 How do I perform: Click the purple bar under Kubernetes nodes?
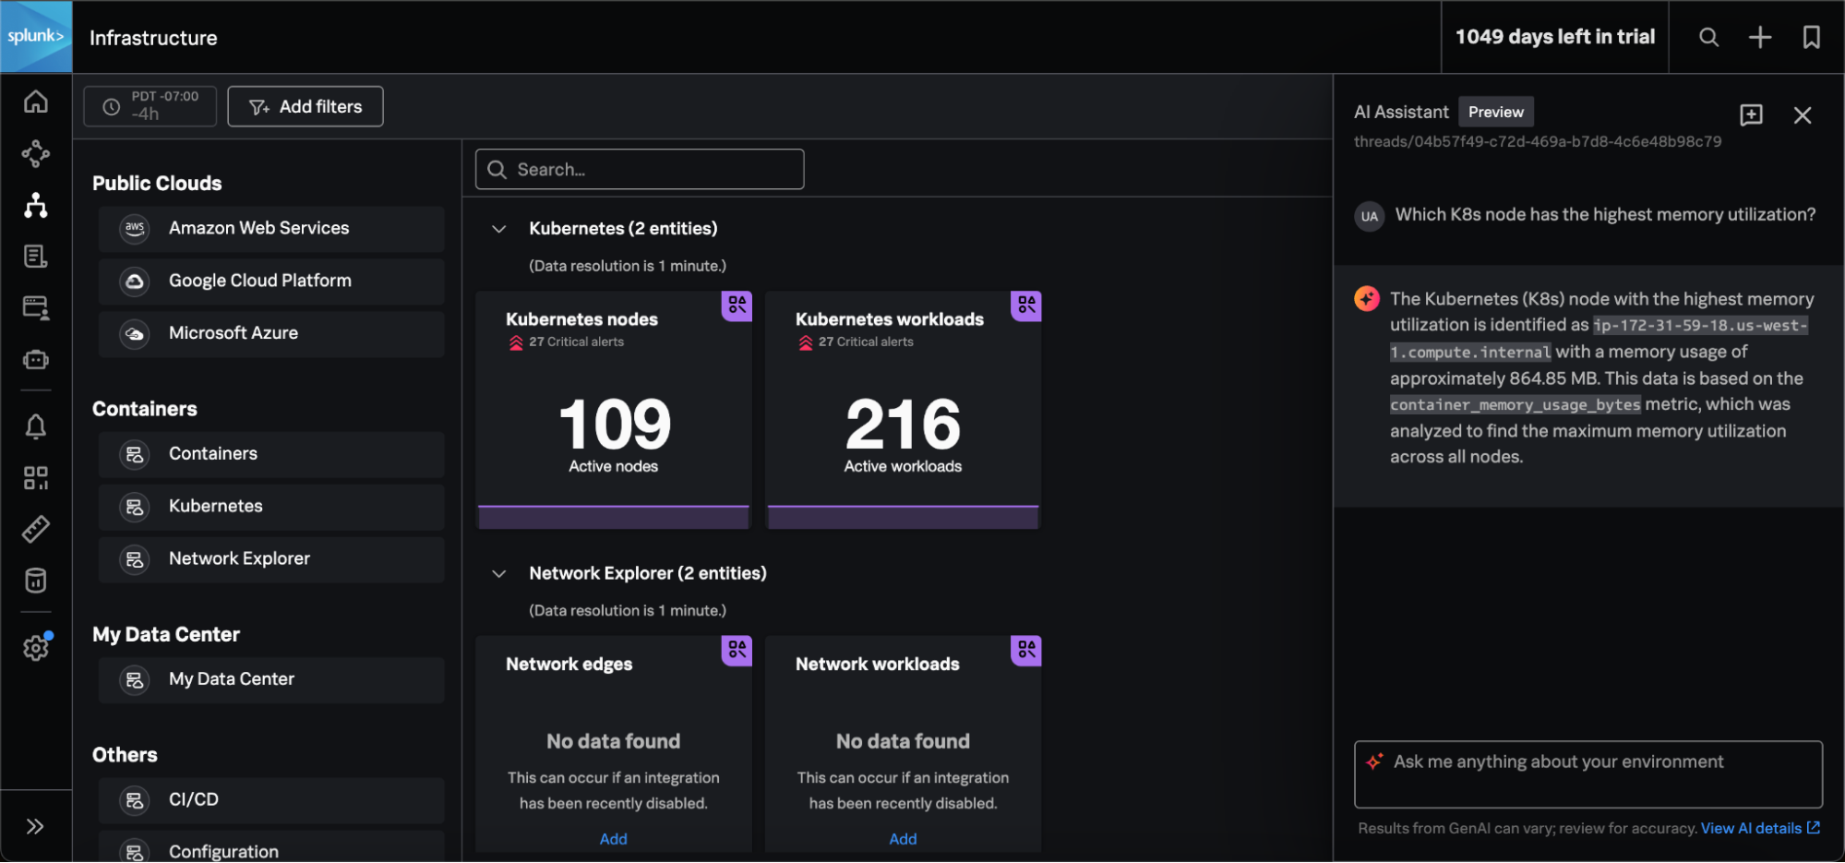(614, 517)
